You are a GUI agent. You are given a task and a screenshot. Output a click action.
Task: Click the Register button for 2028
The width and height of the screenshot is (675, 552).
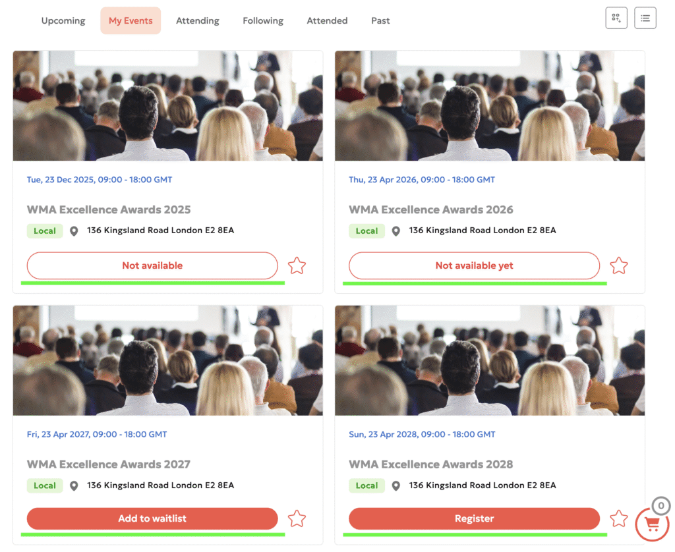coord(474,518)
